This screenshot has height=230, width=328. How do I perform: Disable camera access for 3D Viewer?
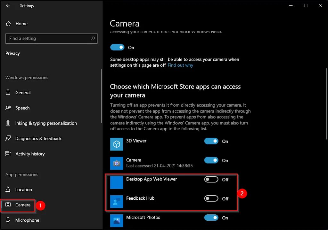pos(211,141)
